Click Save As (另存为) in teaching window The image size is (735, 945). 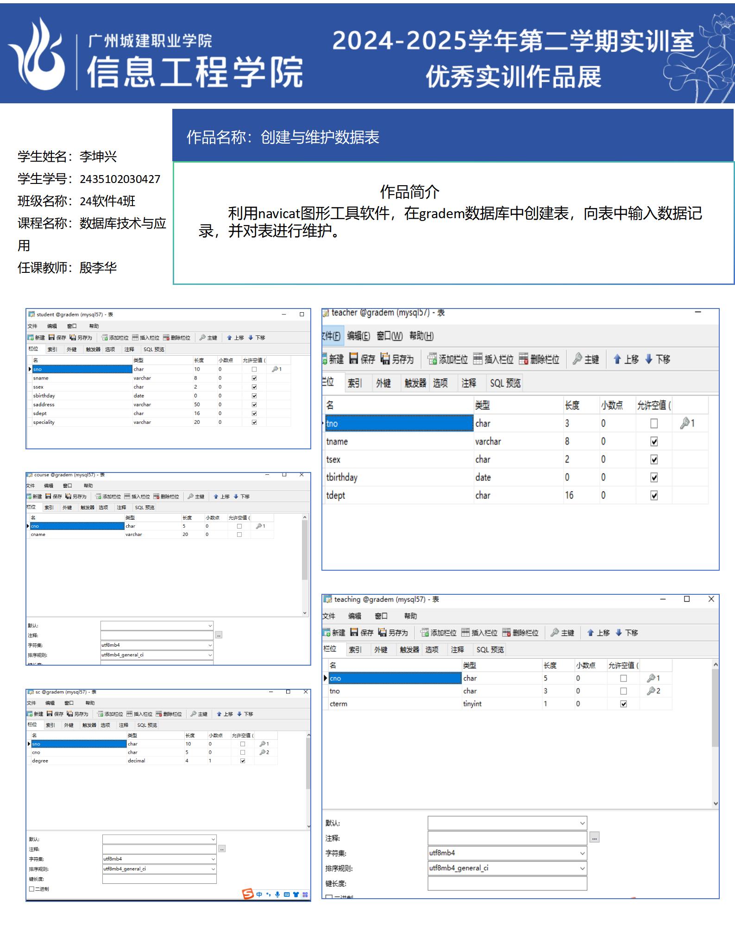(393, 633)
